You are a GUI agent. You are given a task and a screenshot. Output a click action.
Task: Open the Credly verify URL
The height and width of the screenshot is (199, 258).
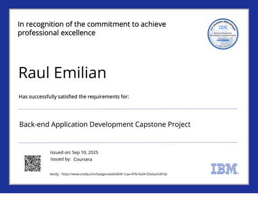click(114, 174)
